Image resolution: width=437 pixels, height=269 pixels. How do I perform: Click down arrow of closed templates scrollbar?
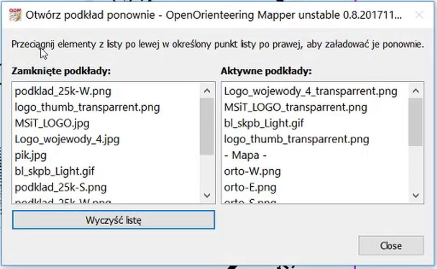click(x=207, y=195)
